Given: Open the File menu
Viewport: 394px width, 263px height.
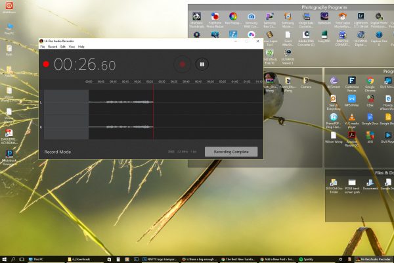Looking at the screenshot, I should click(43, 47).
